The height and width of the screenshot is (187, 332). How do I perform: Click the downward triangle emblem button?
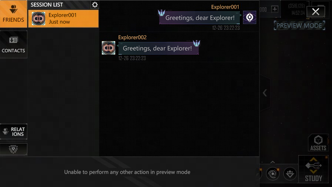coord(13,149)
